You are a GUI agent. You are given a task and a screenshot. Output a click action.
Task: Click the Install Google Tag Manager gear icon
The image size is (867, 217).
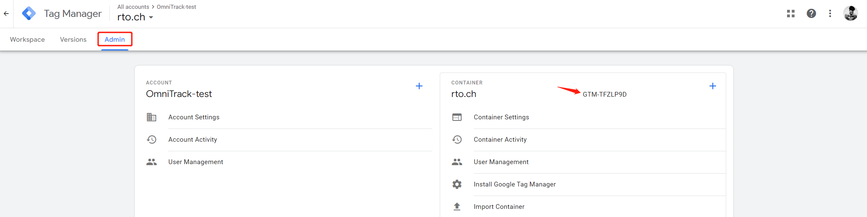(457, 184)
